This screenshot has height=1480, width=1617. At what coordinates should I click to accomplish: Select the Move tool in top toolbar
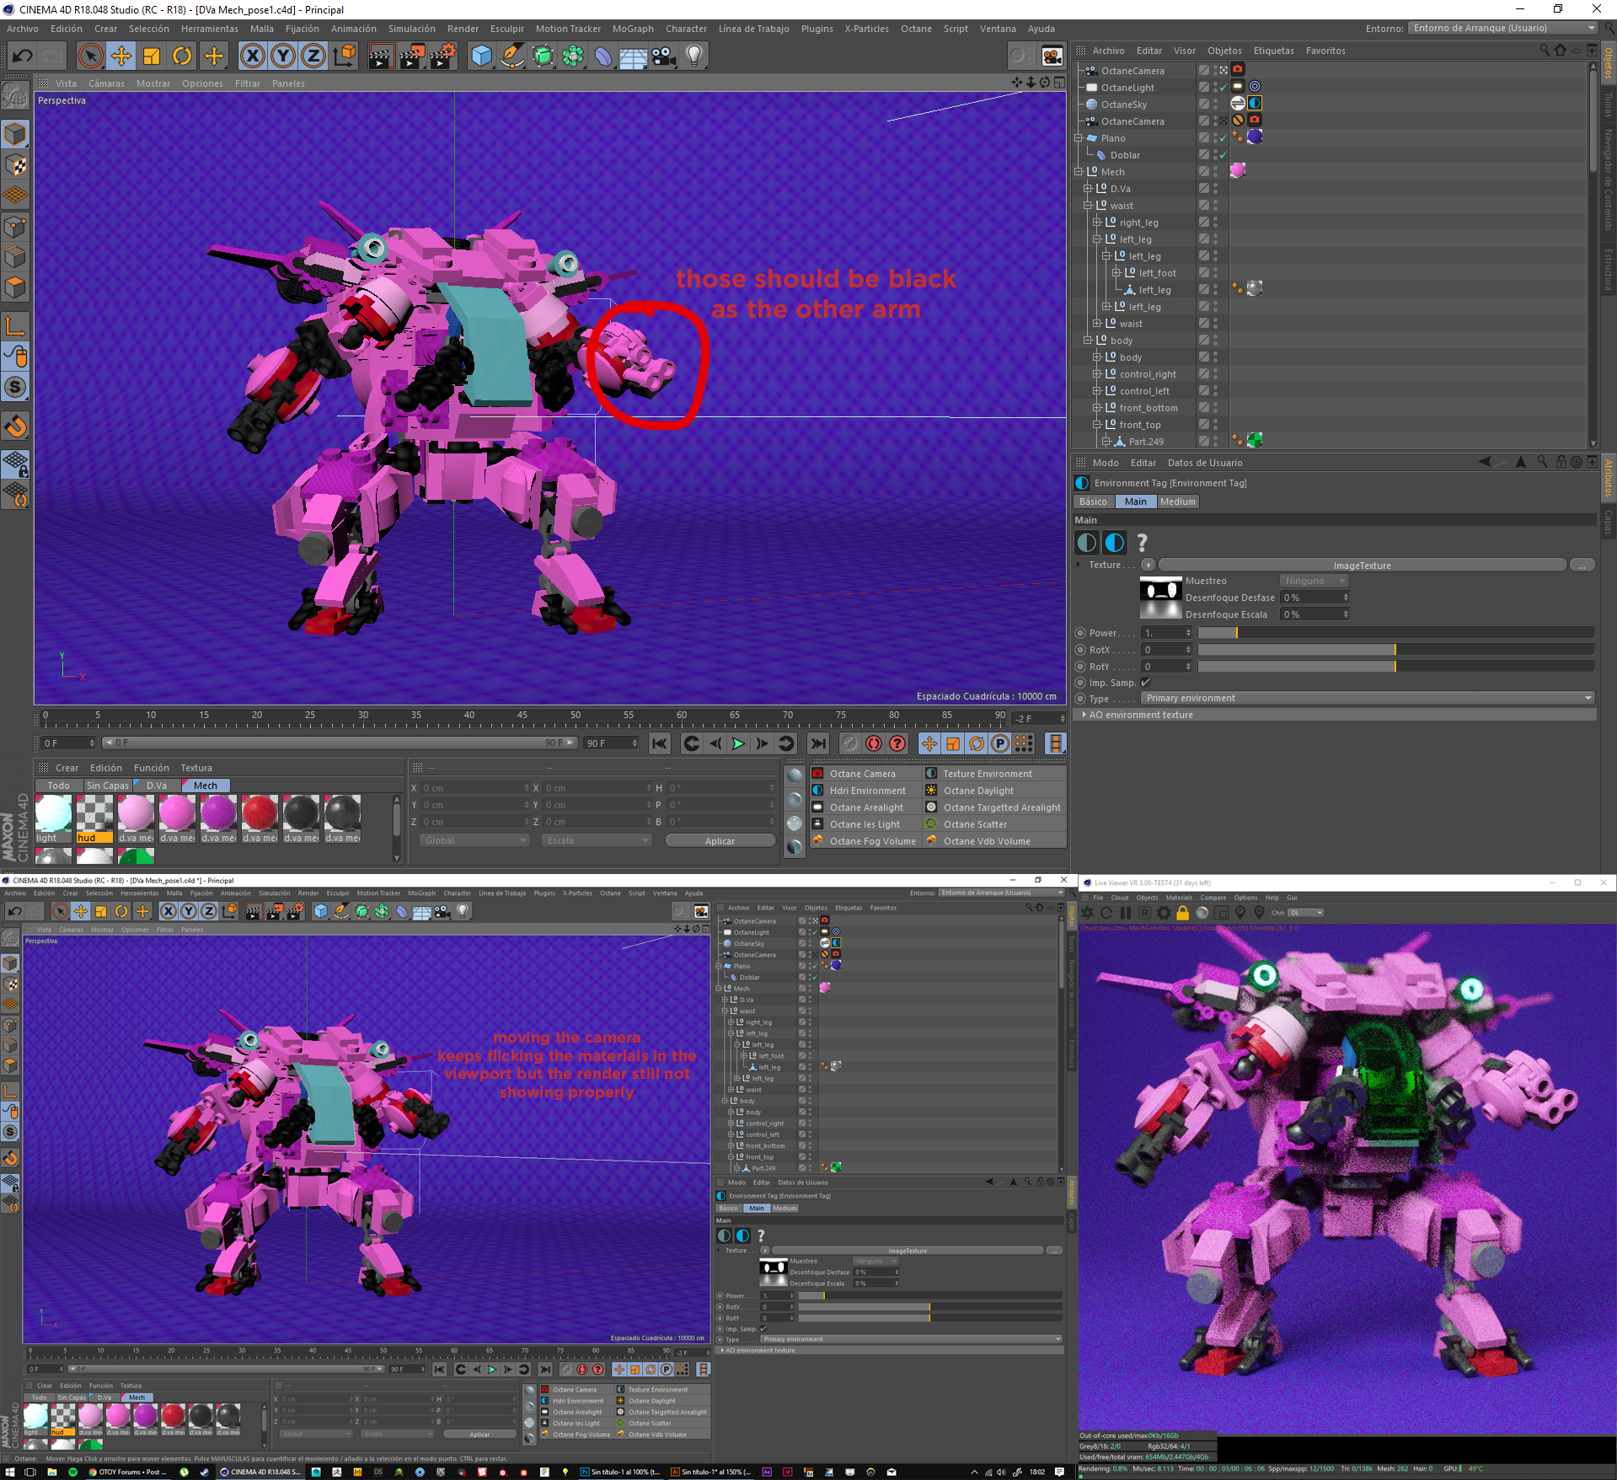121,56
